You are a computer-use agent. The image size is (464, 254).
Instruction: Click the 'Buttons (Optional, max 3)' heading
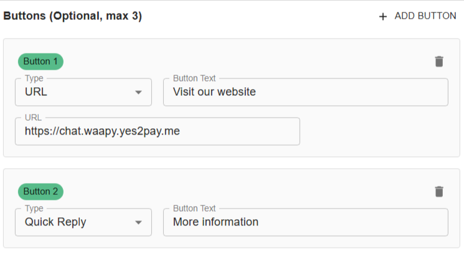(x=73, y=16)
